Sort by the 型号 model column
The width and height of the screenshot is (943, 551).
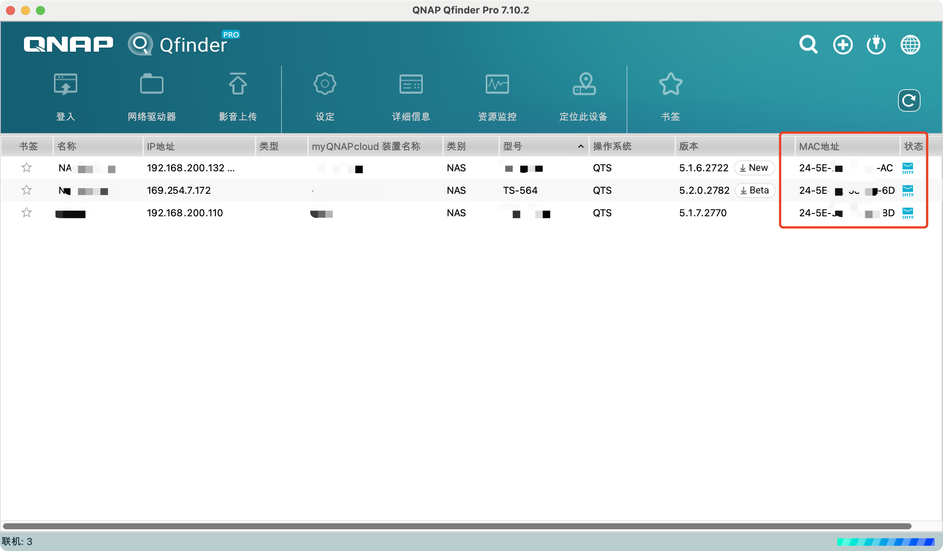pyautogui.click(x=543, y=146)
